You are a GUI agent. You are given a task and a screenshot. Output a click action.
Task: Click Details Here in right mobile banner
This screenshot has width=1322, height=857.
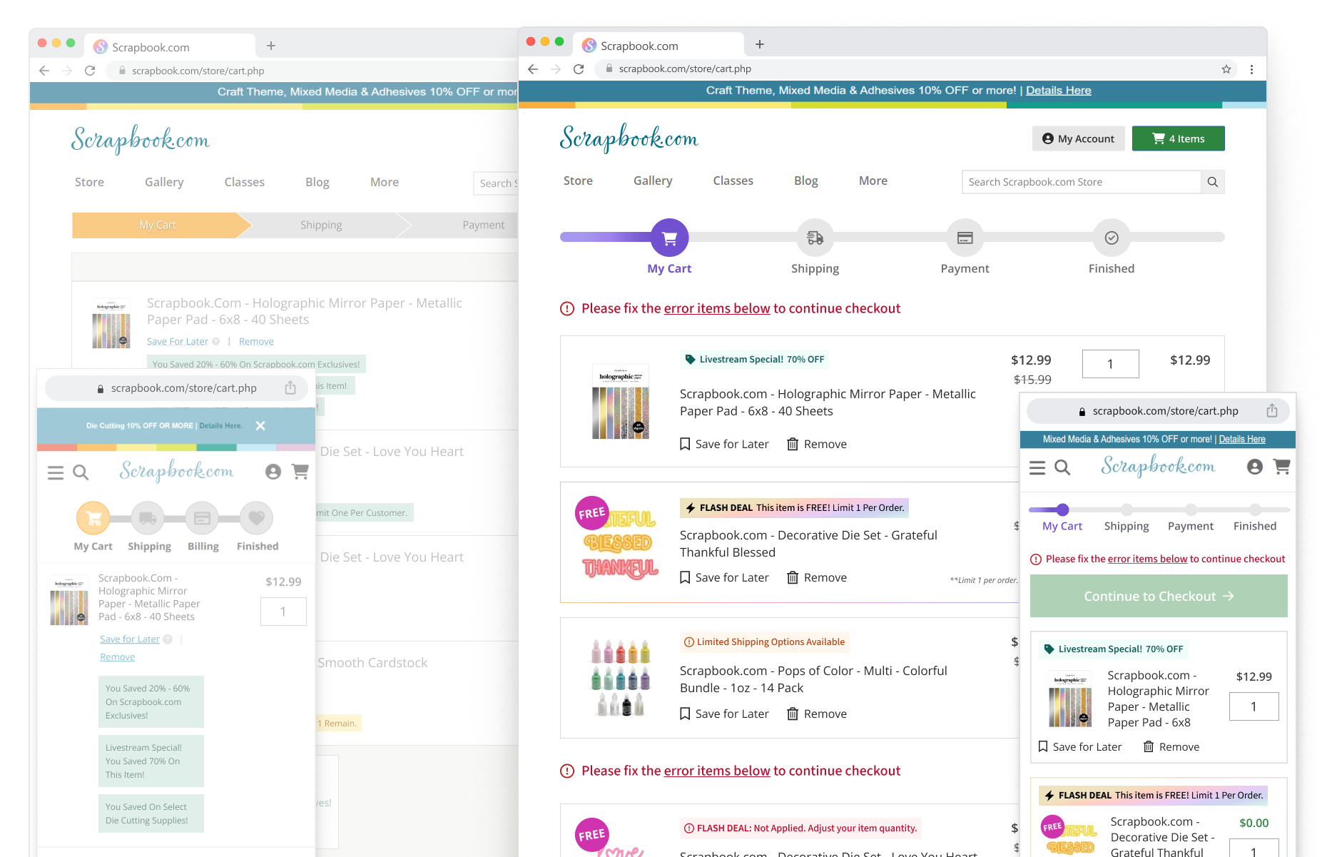pos(1242,439)
